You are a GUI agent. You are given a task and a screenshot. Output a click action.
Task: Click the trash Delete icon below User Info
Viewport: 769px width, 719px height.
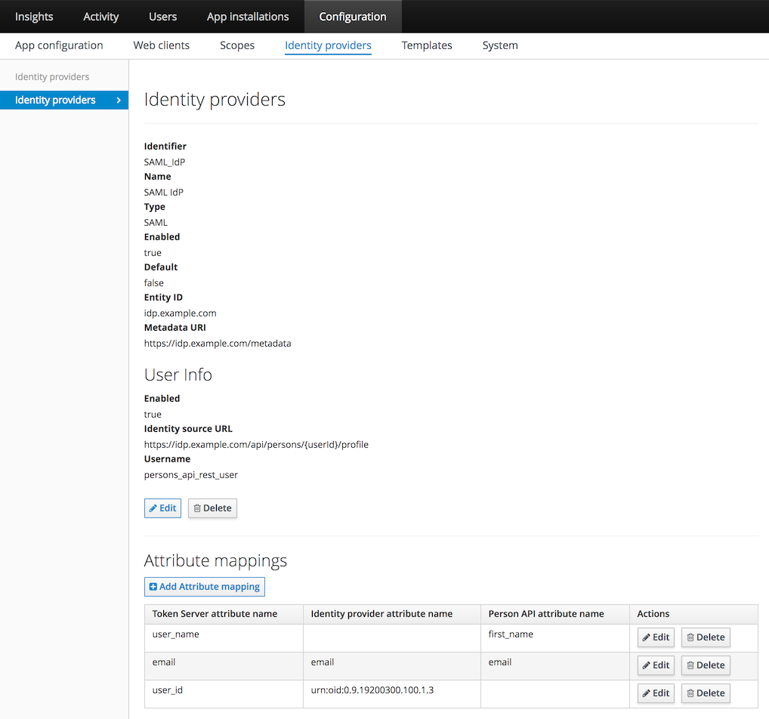[198, 508]
